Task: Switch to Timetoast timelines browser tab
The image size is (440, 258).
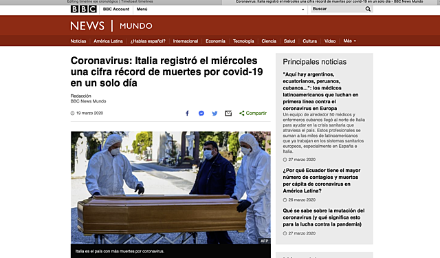Action: pos(110,1)
